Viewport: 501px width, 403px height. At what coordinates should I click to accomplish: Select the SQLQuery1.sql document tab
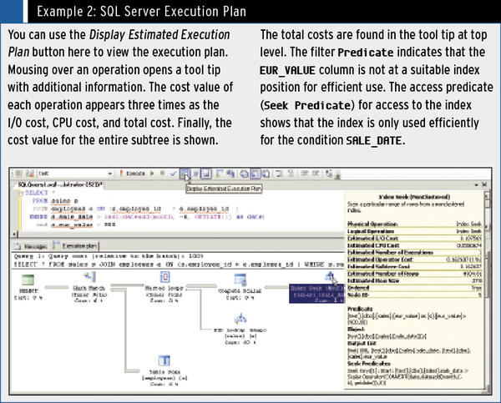click(x=59, y=185)
